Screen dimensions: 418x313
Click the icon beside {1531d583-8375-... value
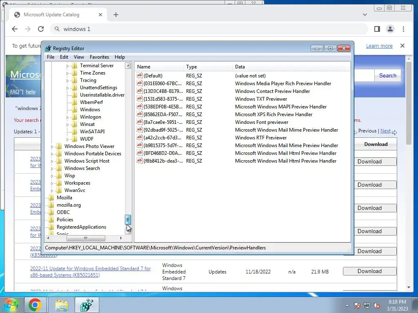[x=140, y=99]
